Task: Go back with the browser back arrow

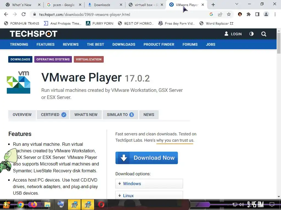Action: point(6,14)
